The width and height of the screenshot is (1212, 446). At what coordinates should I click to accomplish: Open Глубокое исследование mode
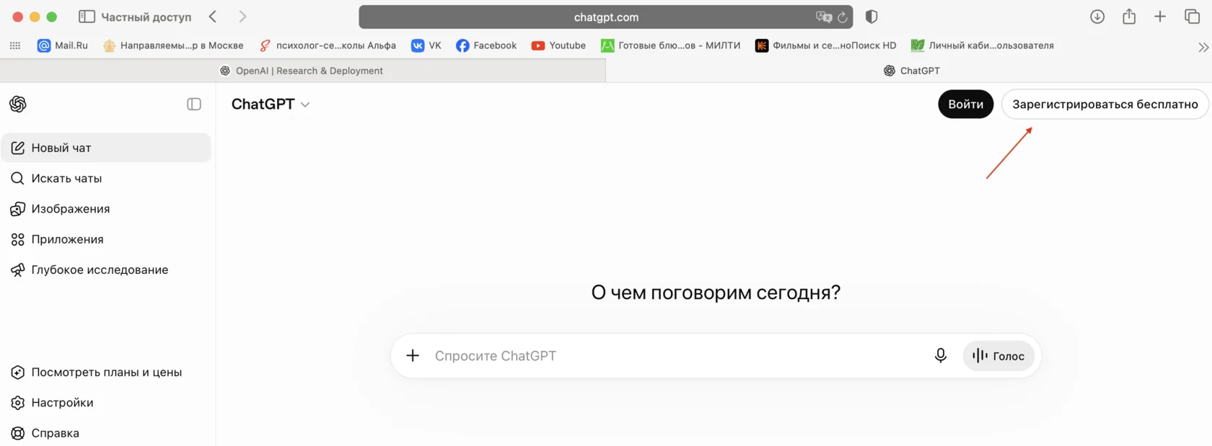click(106, 269)
